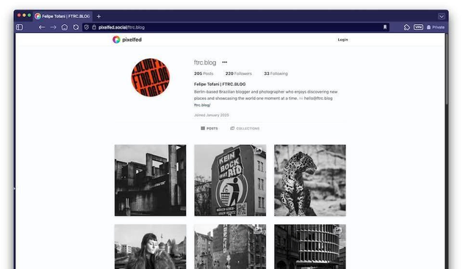The width and height of the screenshot is (463, 269).
Task: Click the ftrc.blog username heading
Action: click(205, 62)
